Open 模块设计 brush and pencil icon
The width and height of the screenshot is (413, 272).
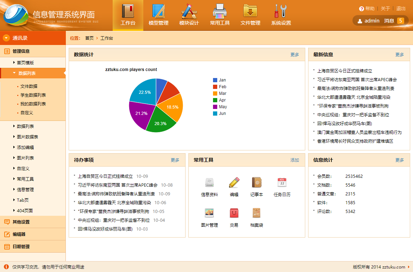189,11
